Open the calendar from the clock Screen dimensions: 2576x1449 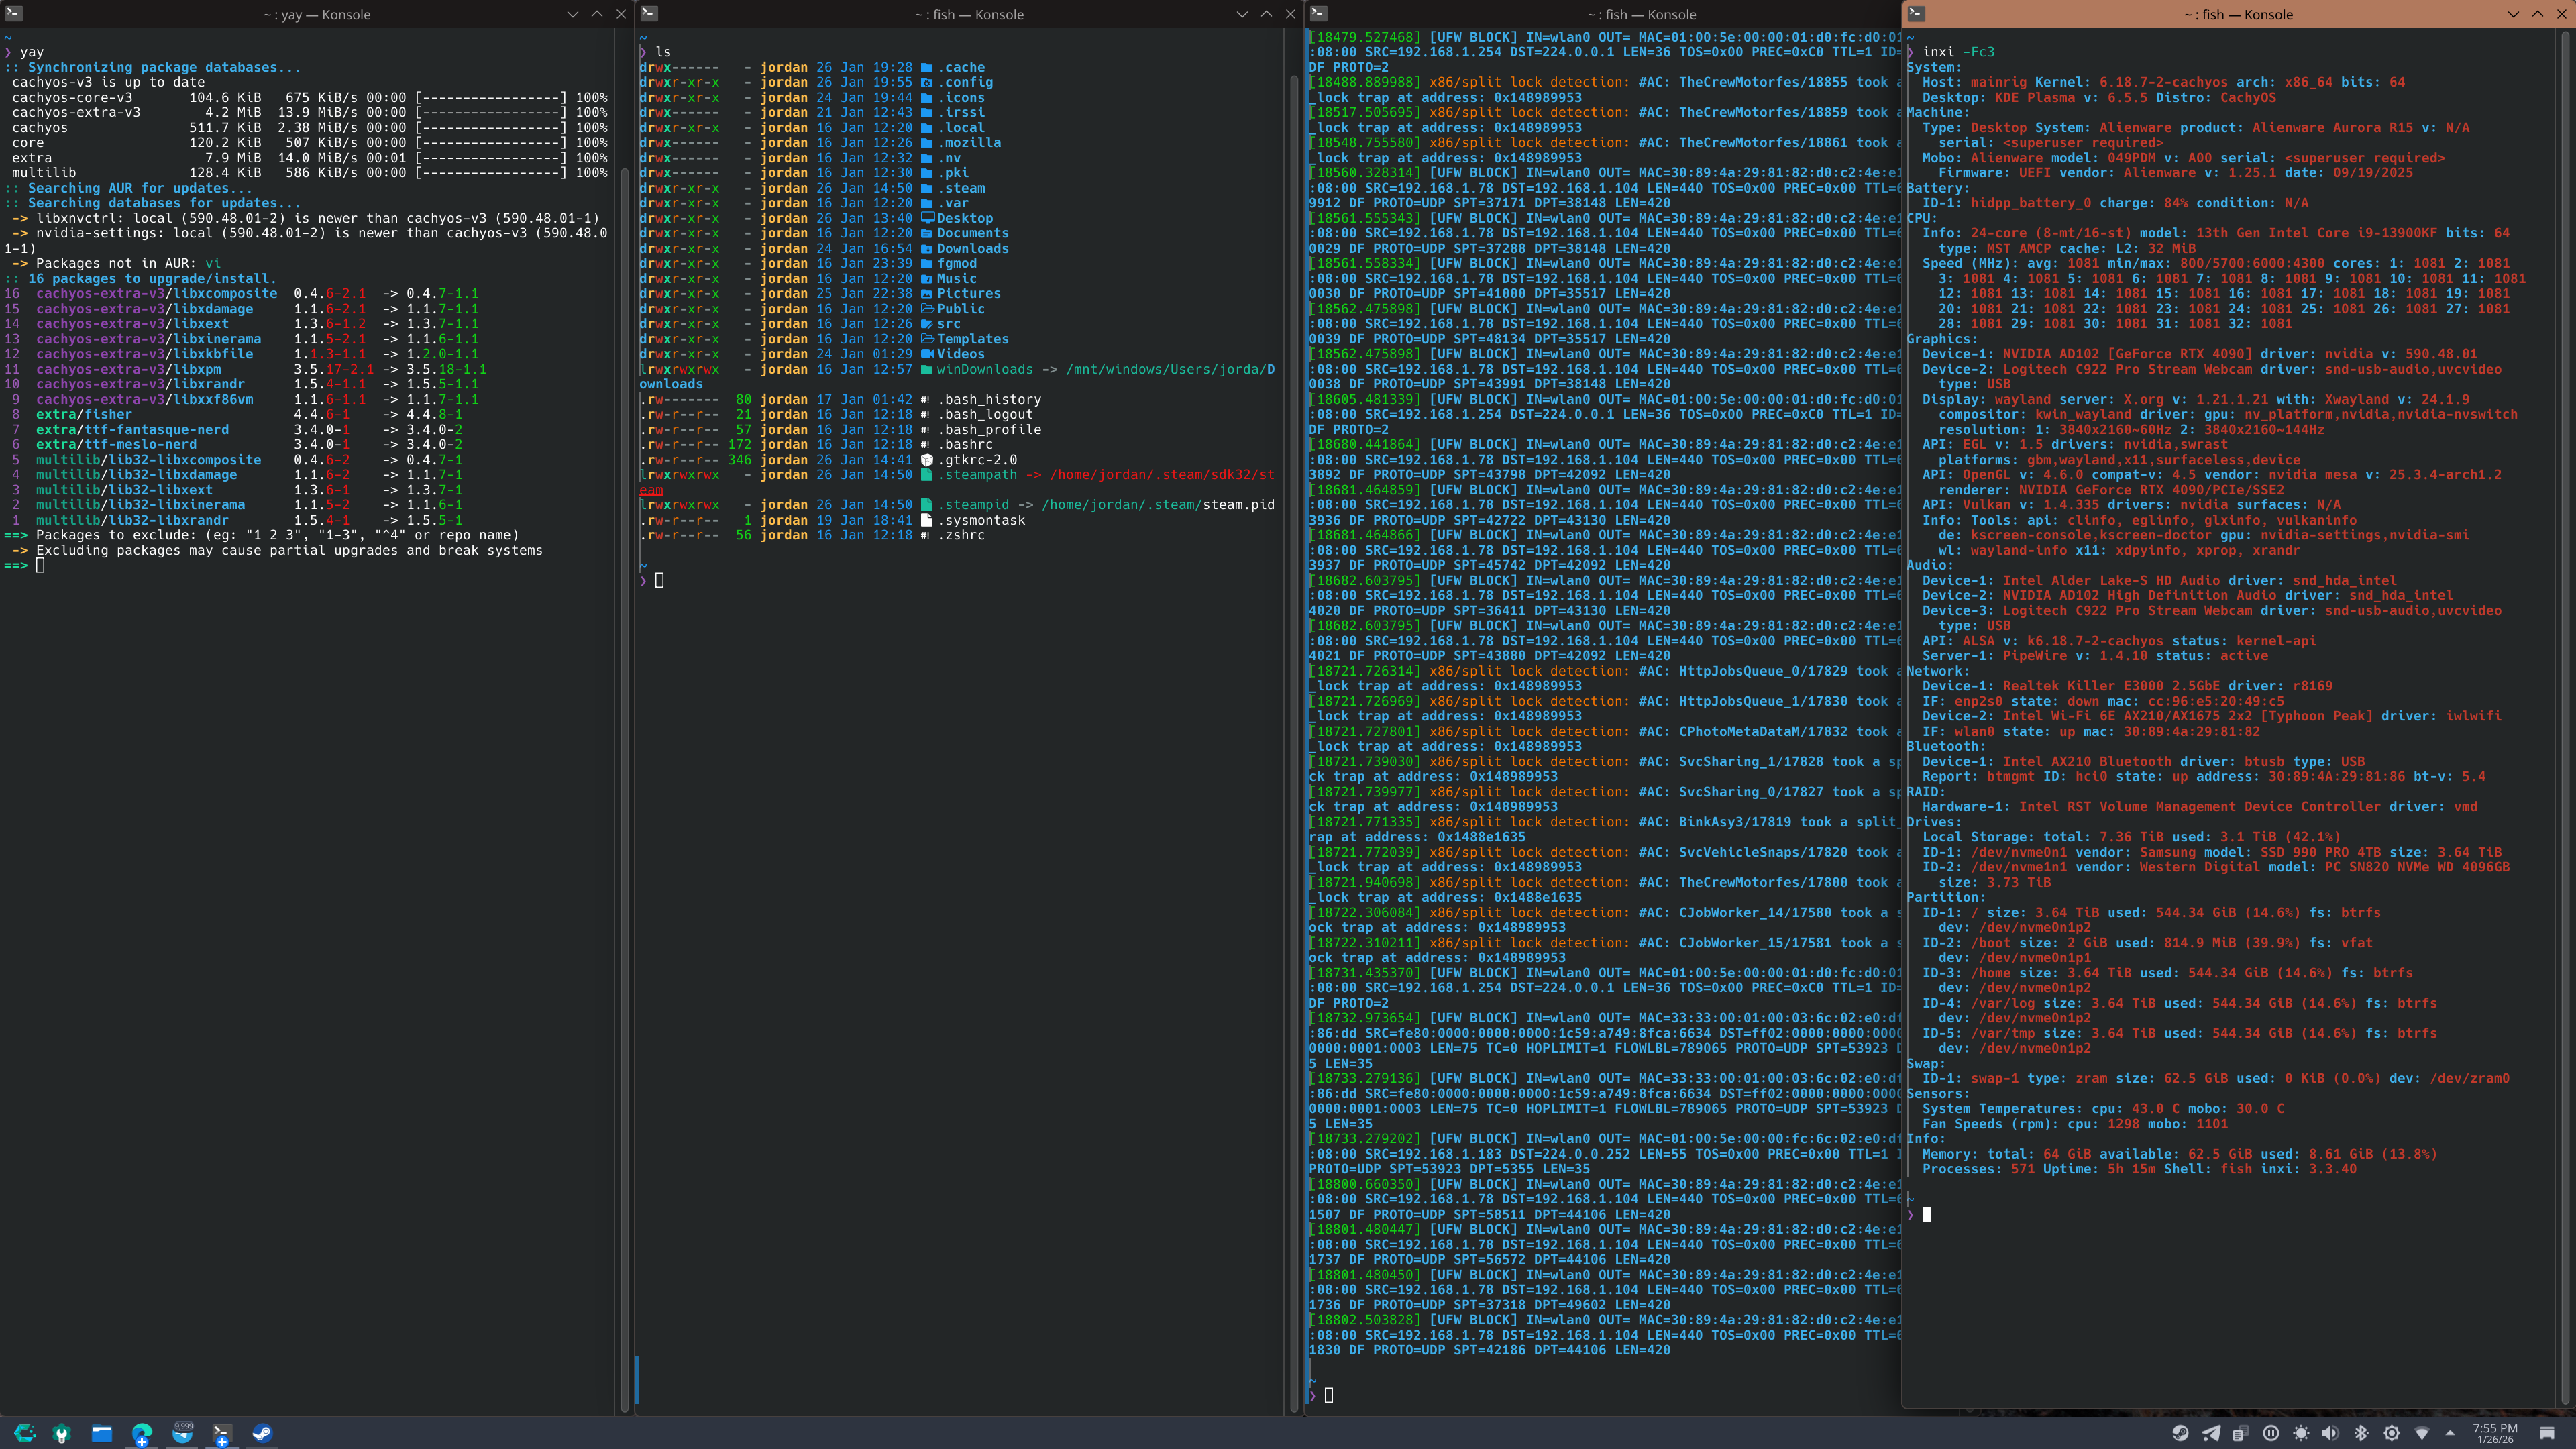pyautogui.click(x=2495, y=1433)
